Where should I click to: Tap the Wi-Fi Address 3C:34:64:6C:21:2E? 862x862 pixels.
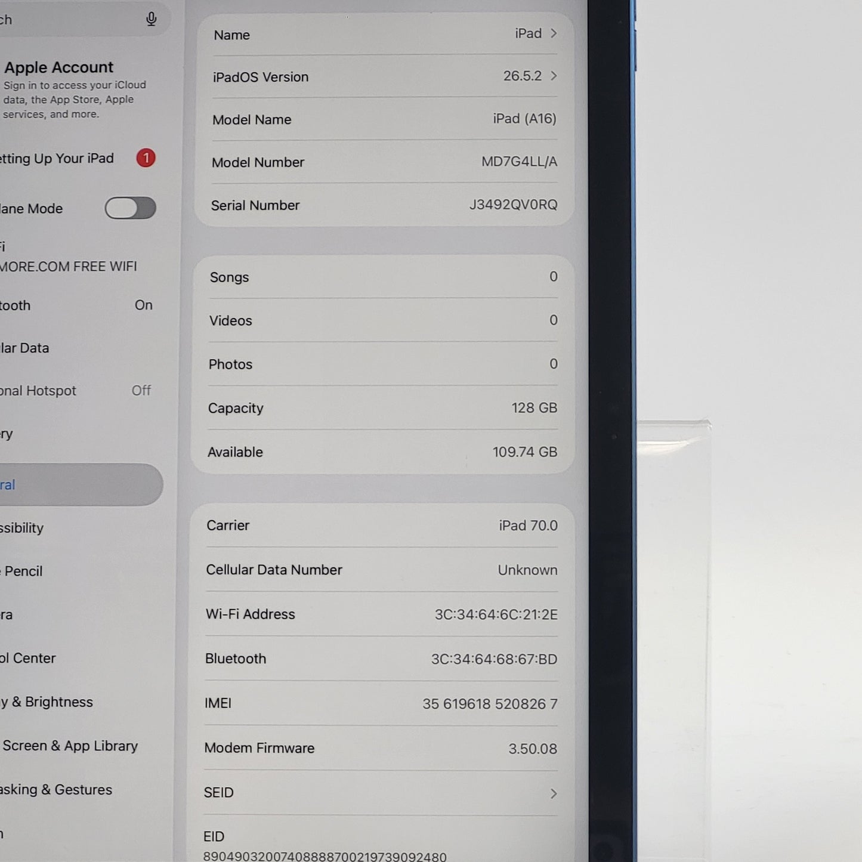tap(496, 615)
